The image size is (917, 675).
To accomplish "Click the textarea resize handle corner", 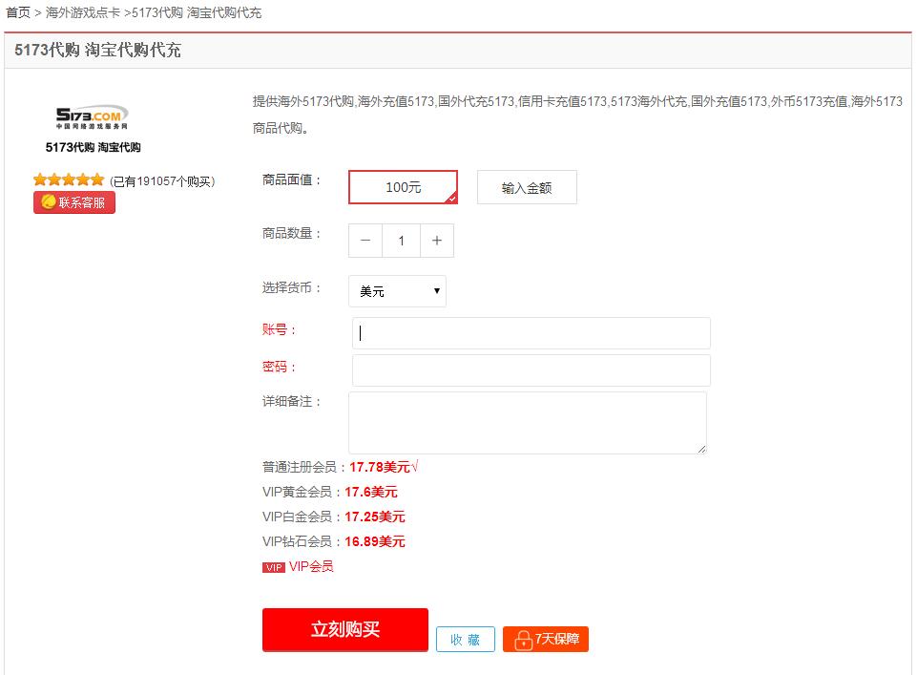I will coord(701,449).
